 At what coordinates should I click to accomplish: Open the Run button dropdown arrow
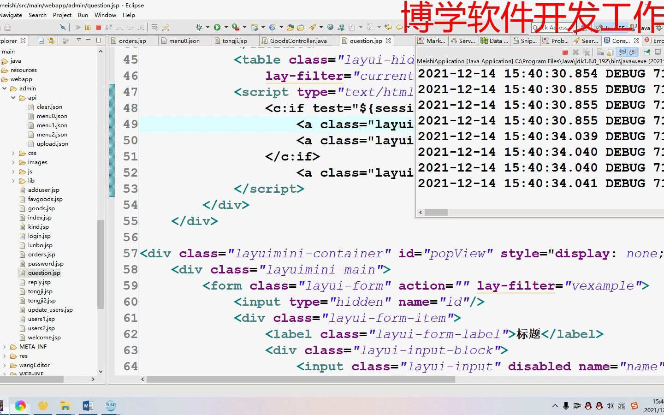point(226,27)
